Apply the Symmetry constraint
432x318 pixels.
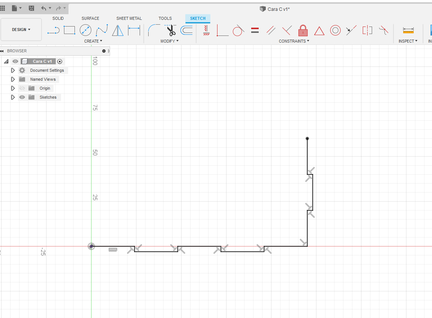(x=367, y=30)
